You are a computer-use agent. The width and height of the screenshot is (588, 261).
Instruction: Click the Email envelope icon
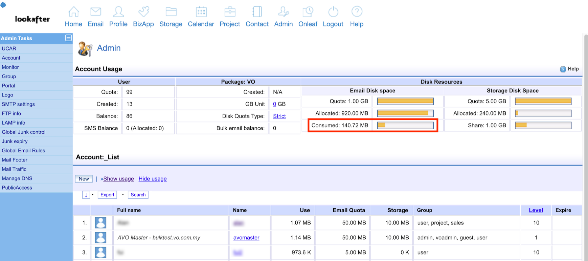(x=96, y=12)
